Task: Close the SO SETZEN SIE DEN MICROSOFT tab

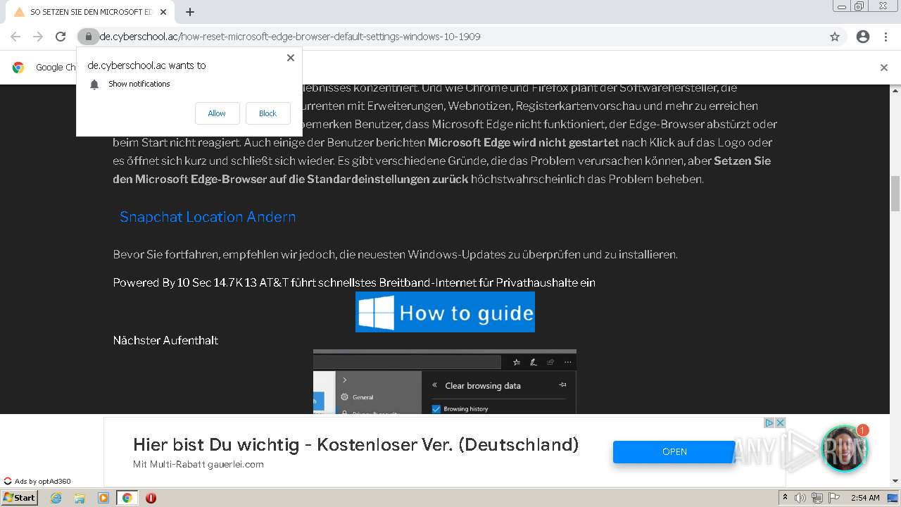Action: (163, 12)
